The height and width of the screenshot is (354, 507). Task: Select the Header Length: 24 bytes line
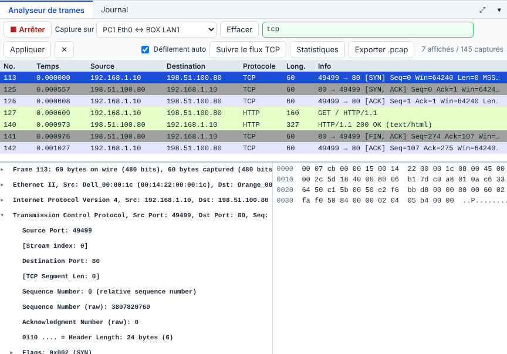point(97,338)
